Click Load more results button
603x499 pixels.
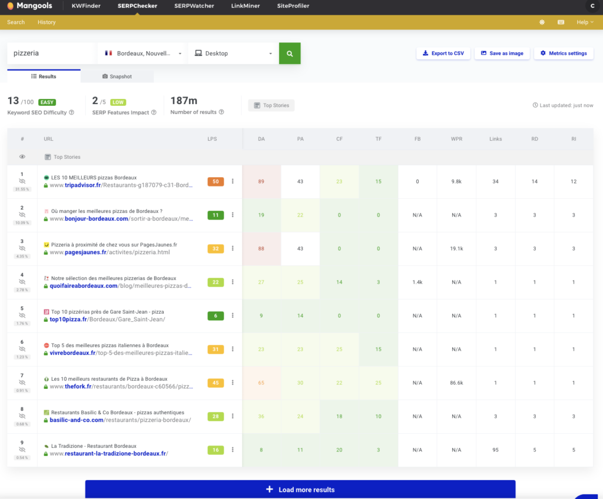point(300,490)
